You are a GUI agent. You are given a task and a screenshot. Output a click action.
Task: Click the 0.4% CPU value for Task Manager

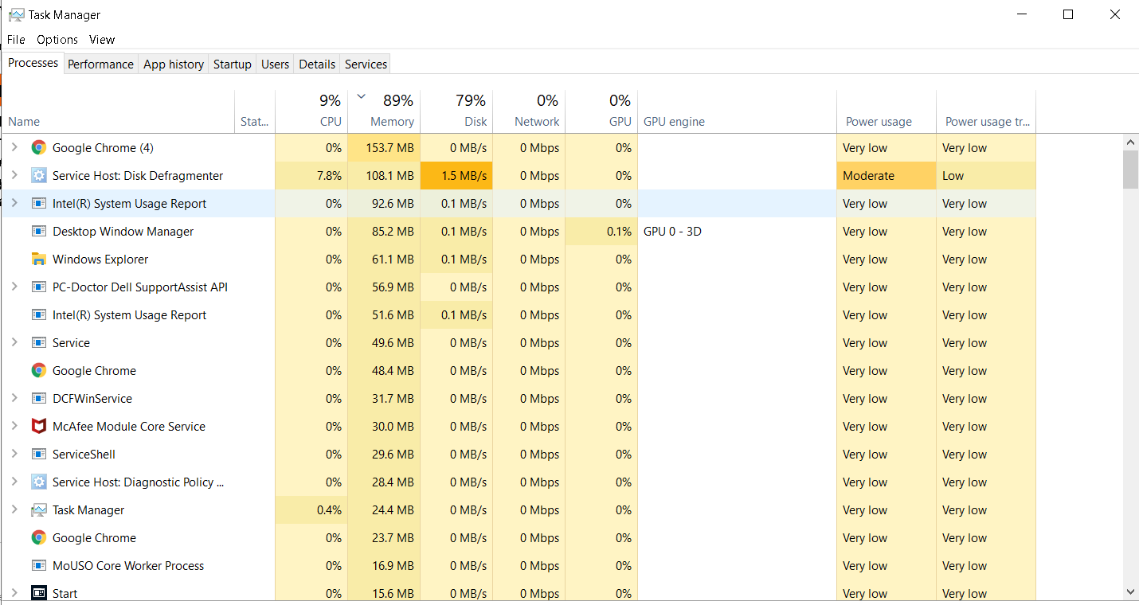[311, 509]
